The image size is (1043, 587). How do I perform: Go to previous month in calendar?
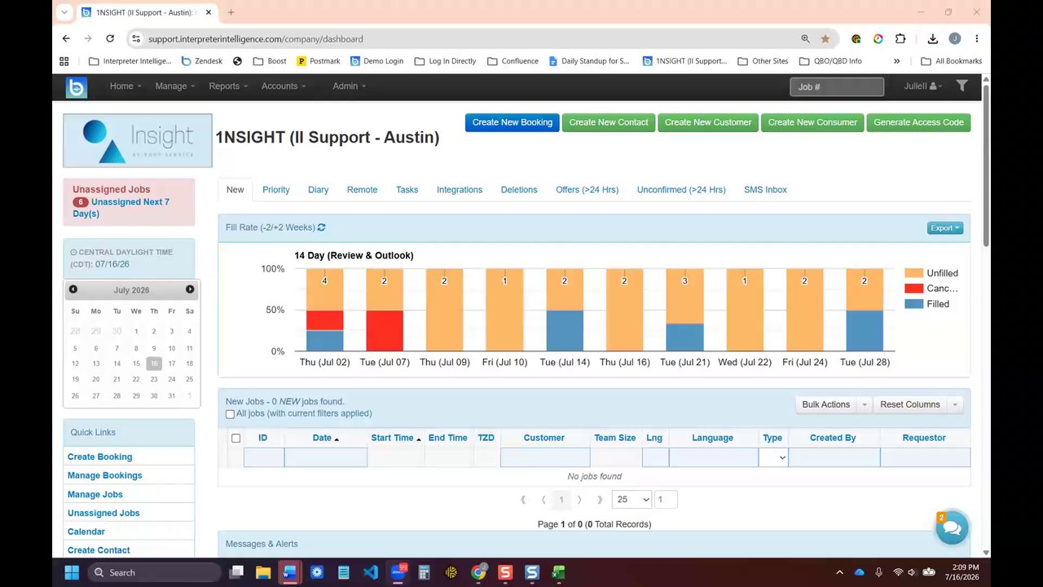pyautogui.click(x=73, y=289)
